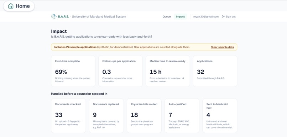Click the Documents checked card title
Screen dimensions: 287x137
click(68, 104)
